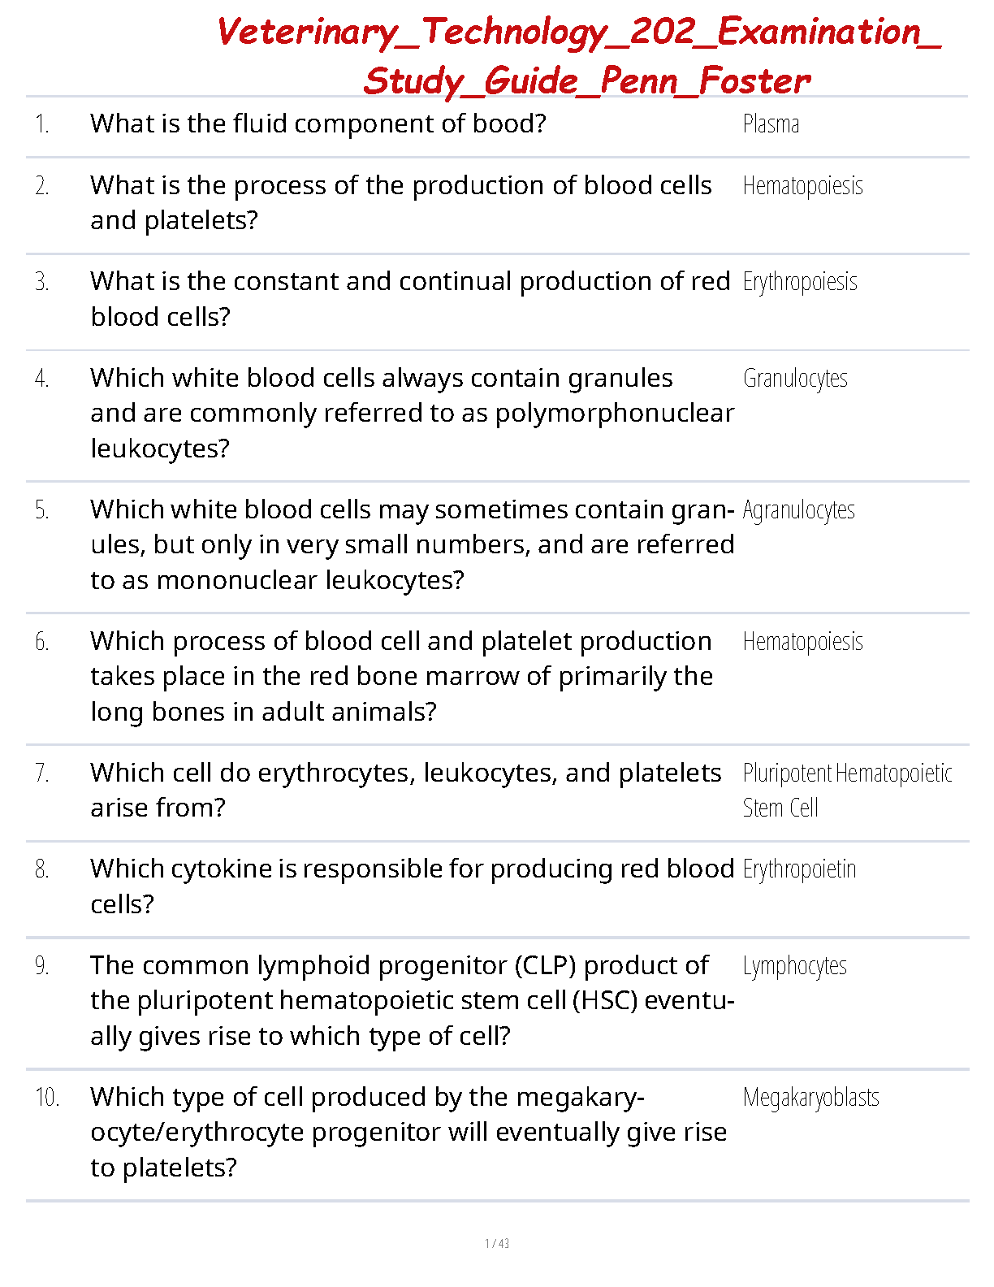This screenshot has height=1287, width=994.
Task: Click the answer "Megakaryoblasts"
Action: coord(810,1098)
